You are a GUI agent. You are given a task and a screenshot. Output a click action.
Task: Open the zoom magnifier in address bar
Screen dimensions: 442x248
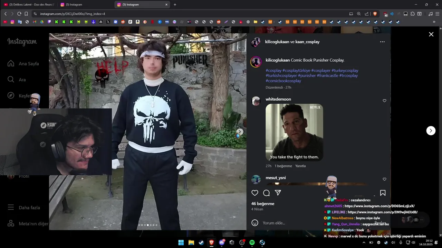click(359, 14)
